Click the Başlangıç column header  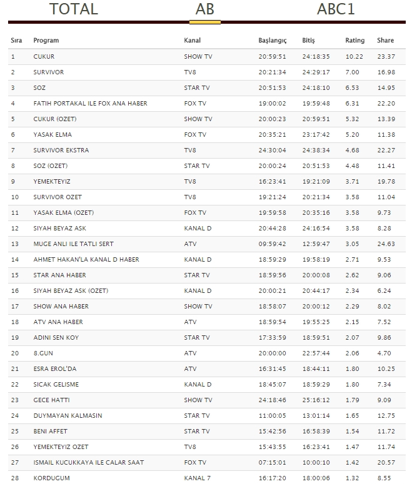point(273,41)
